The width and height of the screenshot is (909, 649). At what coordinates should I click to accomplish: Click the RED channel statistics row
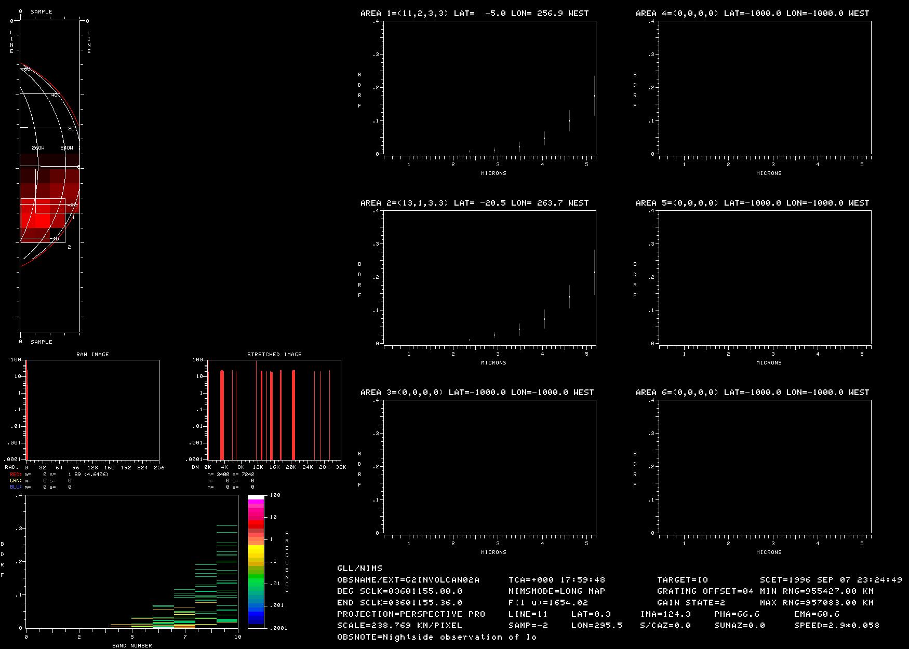59,475
